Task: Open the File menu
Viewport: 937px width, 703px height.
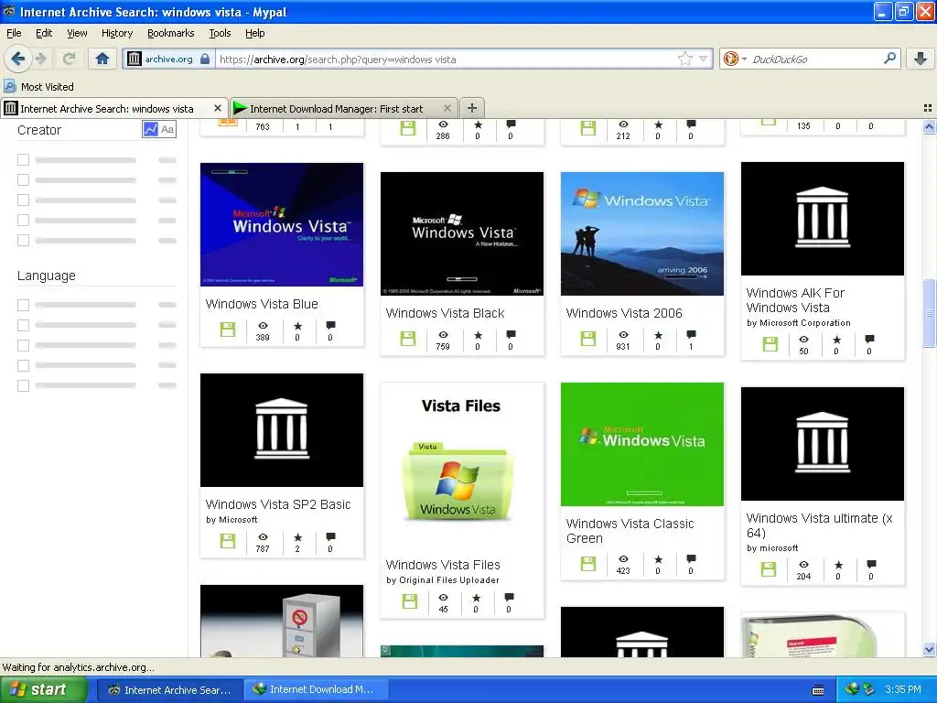Action: click(x=14, y=33)
